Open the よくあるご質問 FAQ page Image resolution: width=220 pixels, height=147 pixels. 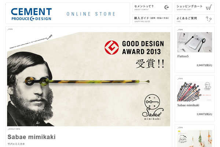point(194,19)
